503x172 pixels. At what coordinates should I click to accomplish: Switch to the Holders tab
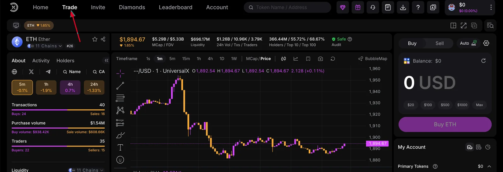65,61
